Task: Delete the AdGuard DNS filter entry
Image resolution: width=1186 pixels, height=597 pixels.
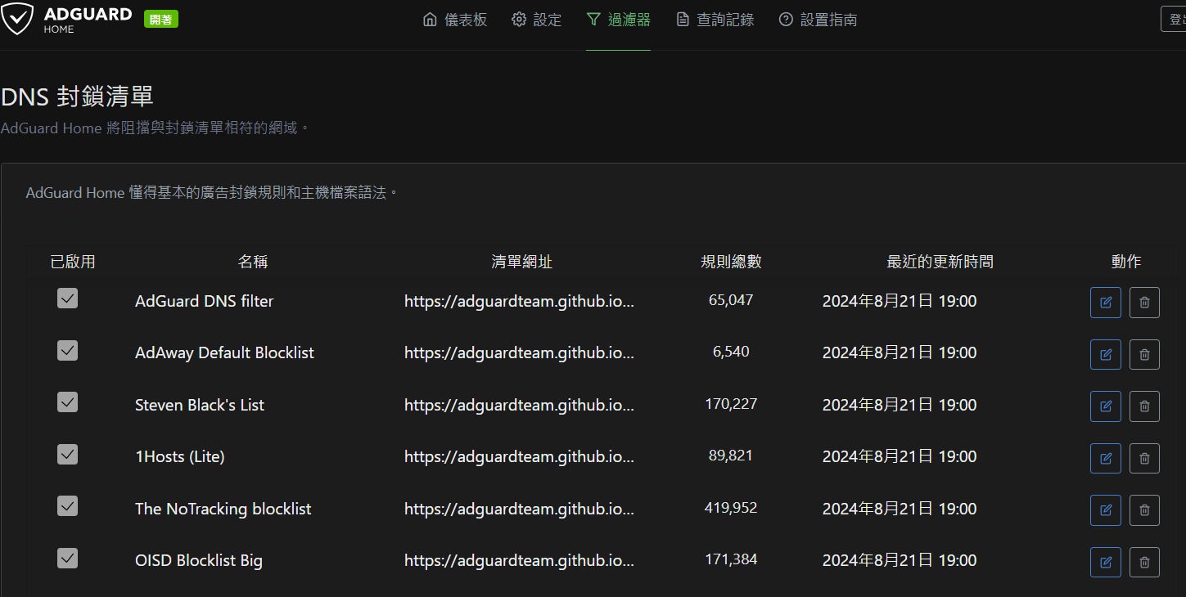Action: (1144, 303)
